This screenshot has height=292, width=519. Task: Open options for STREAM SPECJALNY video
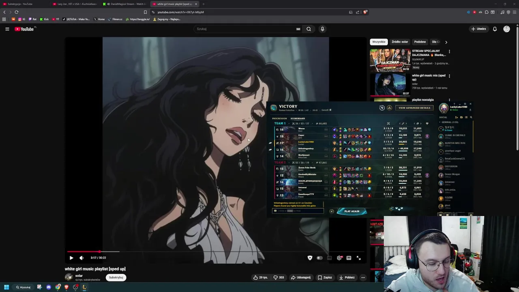coord(449,52)
